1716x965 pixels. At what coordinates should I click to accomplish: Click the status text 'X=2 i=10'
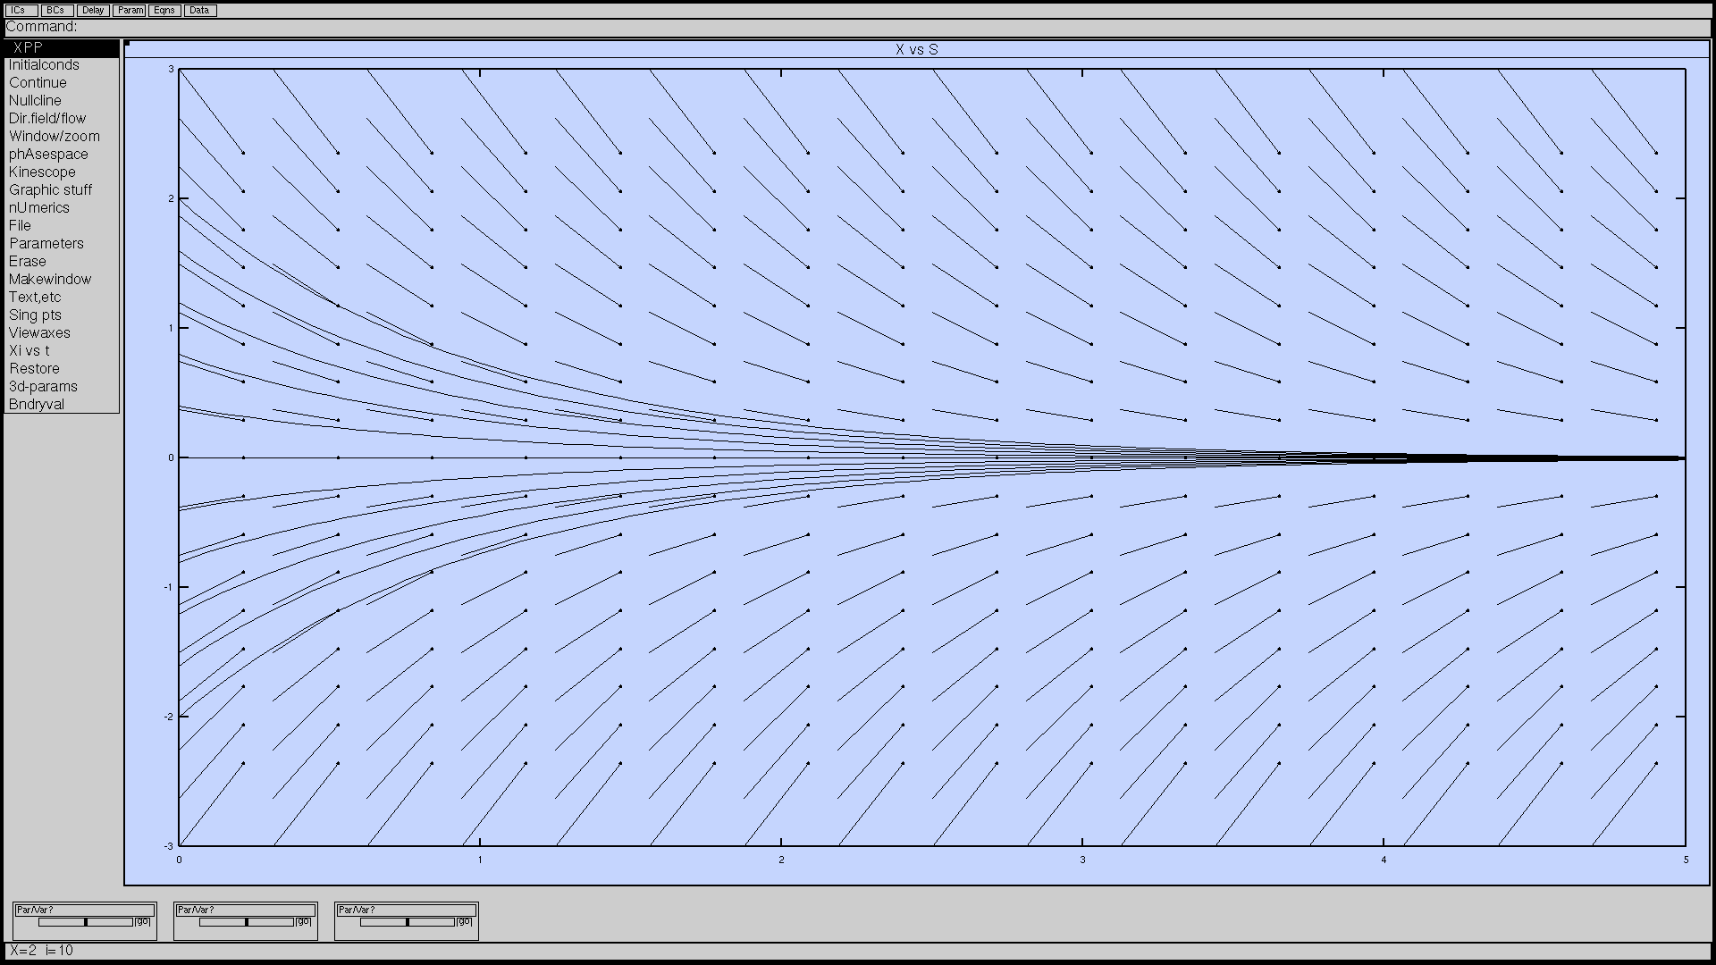point(42,951)
